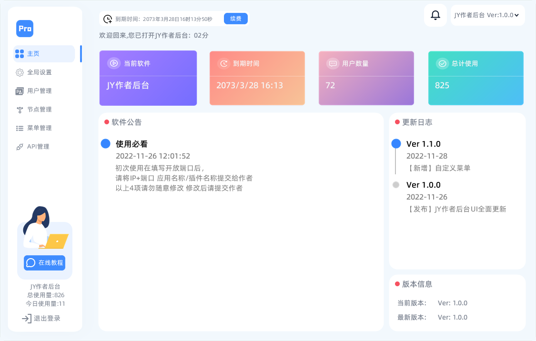Click the play icon on 当前软件 card
Image resolution: width=536 pixels, height=341 pixels.
[x=113, y=63]
